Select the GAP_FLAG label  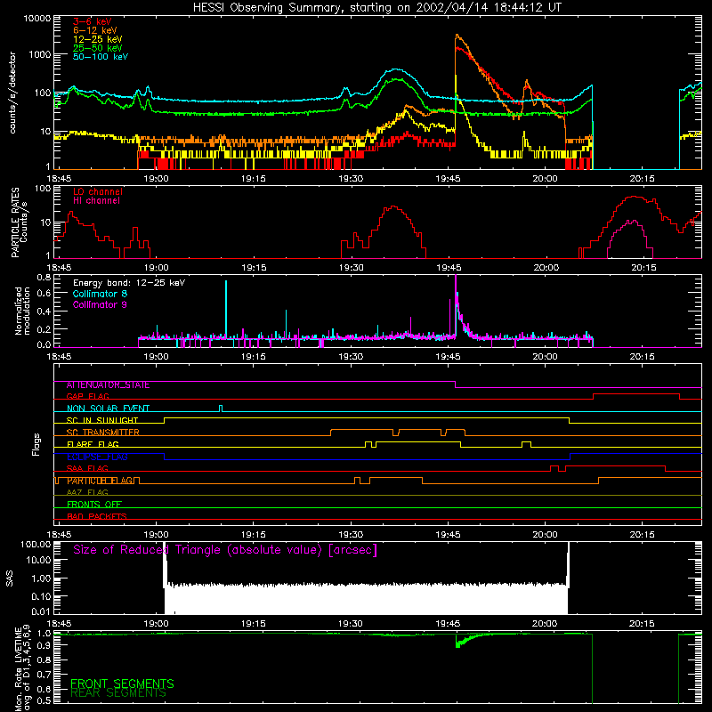[x=87, y=396]
